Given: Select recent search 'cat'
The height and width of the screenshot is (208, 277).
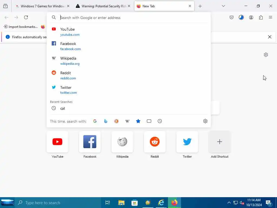Looking at the screenshot, I should click(x=129, y=108).
